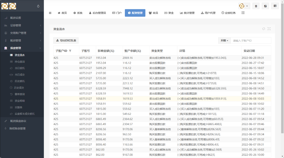Click the date 2022-06-28 09:31
The width and height of the screenshot is (284, 158).
[x=253, y=58]
